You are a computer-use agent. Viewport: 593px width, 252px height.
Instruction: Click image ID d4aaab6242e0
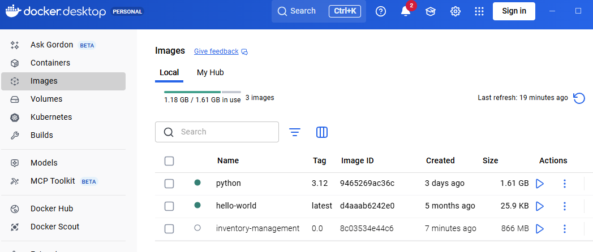tap(367, 206)
